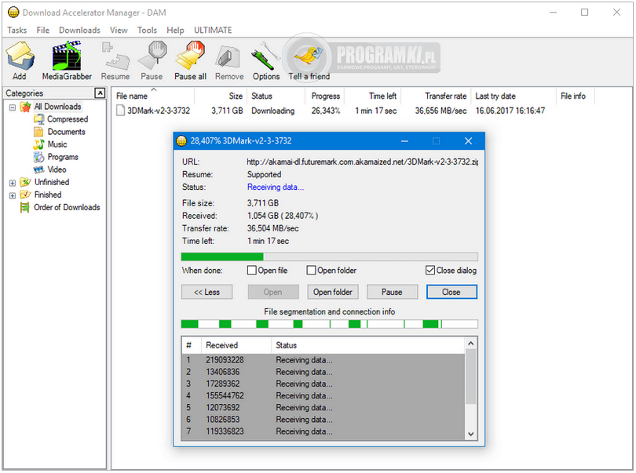Open Options wrench icon
This screenshot has height=473, width=636.
(265, 56)
